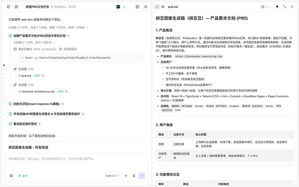The width and height of the screenshot is (299, 187).
Task: Jump to the top dark timeline marker dot
Action: point(4,65)
